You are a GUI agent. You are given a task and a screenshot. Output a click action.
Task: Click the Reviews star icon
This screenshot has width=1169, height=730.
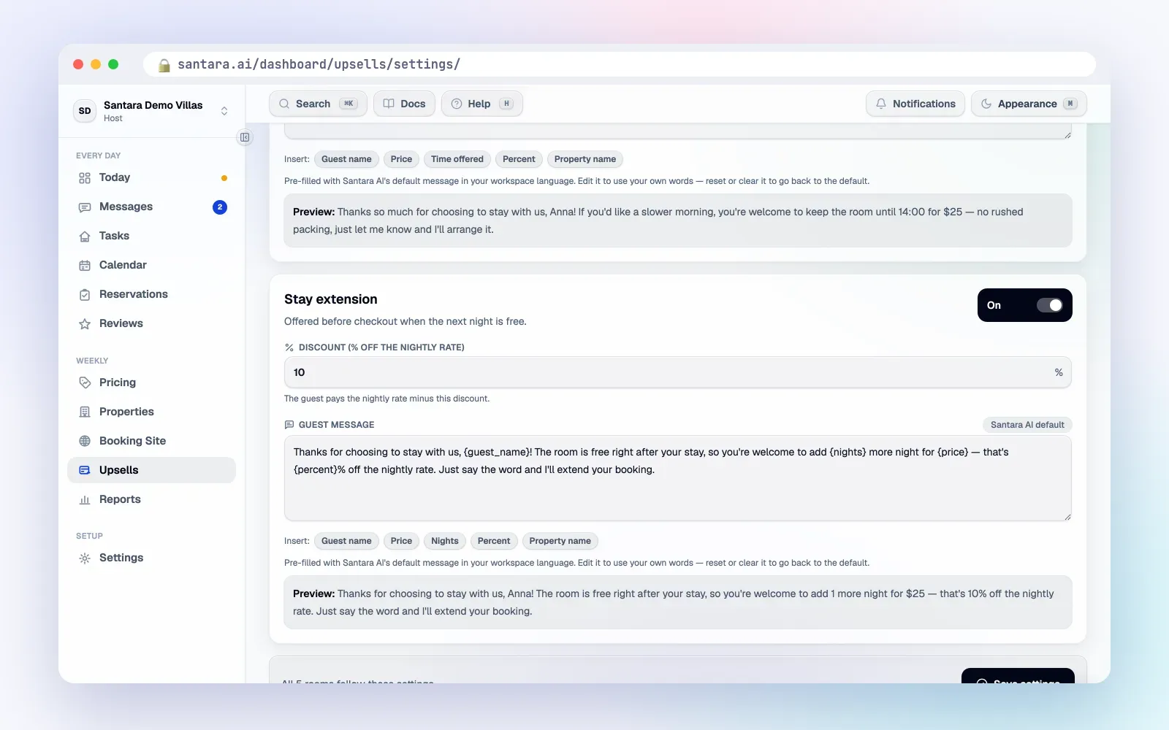click(85, 324)
